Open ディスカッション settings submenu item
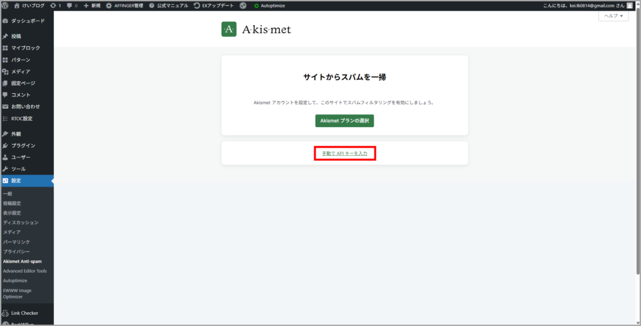The width and height of the screenshot is (641, 326). (21, 222)
